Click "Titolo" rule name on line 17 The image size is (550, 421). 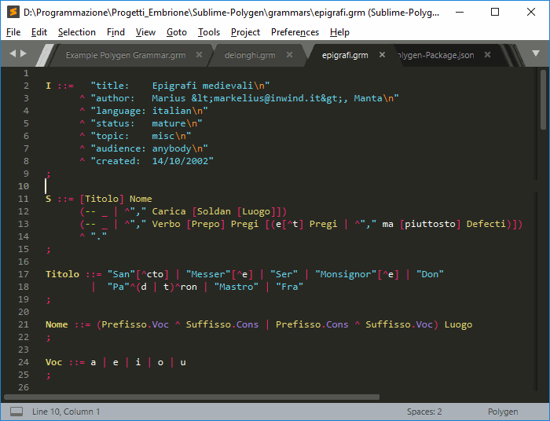point(62,274)
